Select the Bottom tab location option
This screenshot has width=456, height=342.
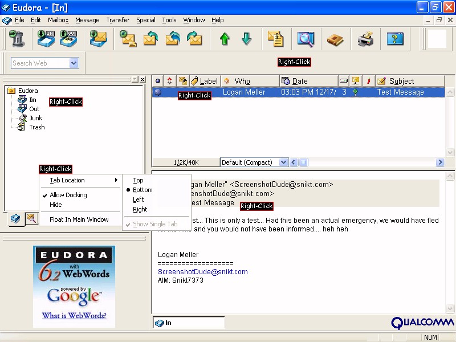[x=156, y=190]
